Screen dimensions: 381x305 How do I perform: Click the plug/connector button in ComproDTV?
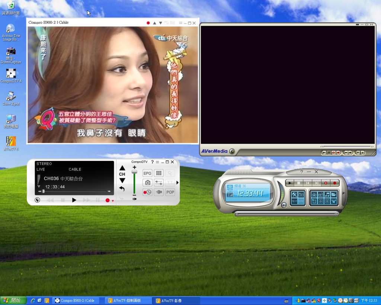click(159, 192)
